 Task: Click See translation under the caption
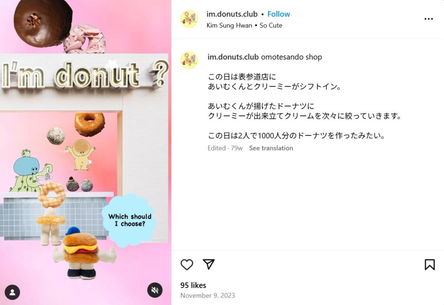point(271,148)
